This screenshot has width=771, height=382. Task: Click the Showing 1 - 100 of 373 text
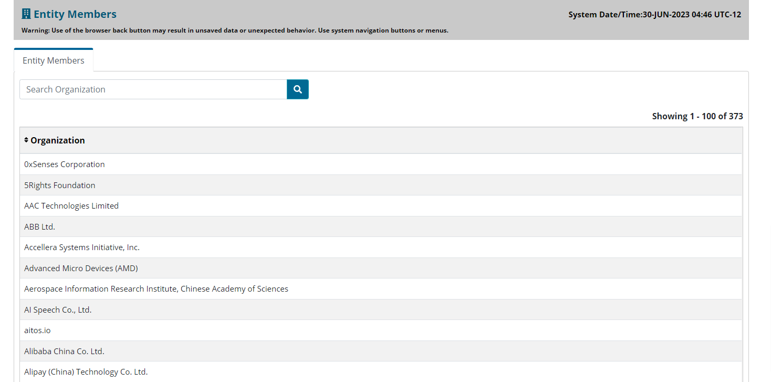(697, 116)
